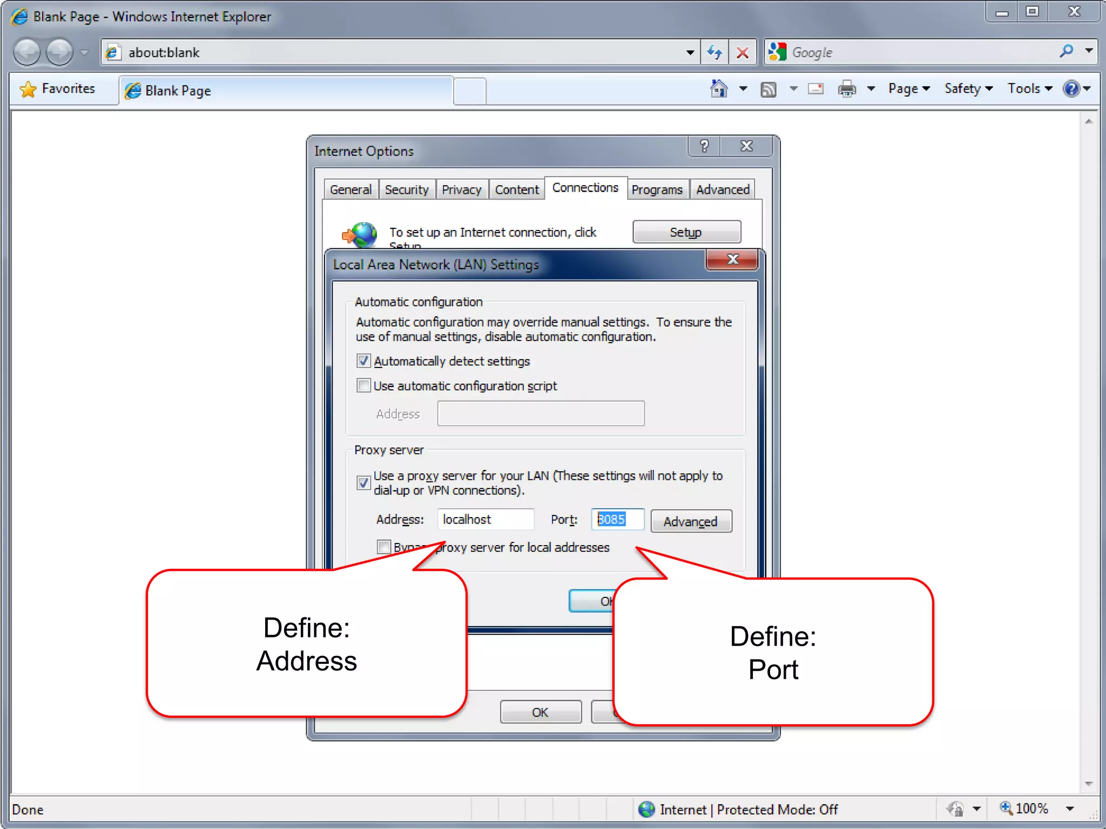This screenshot has height=829, width=1106.
Task: Click the Refresh page arrows icon
Action: (714, 52)
